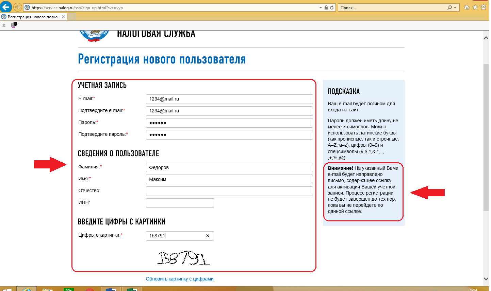Screen dimensions: 491x291
Task: Click the captcha image showing 158791
Action: pyautogui.click(x=183, y=258)
